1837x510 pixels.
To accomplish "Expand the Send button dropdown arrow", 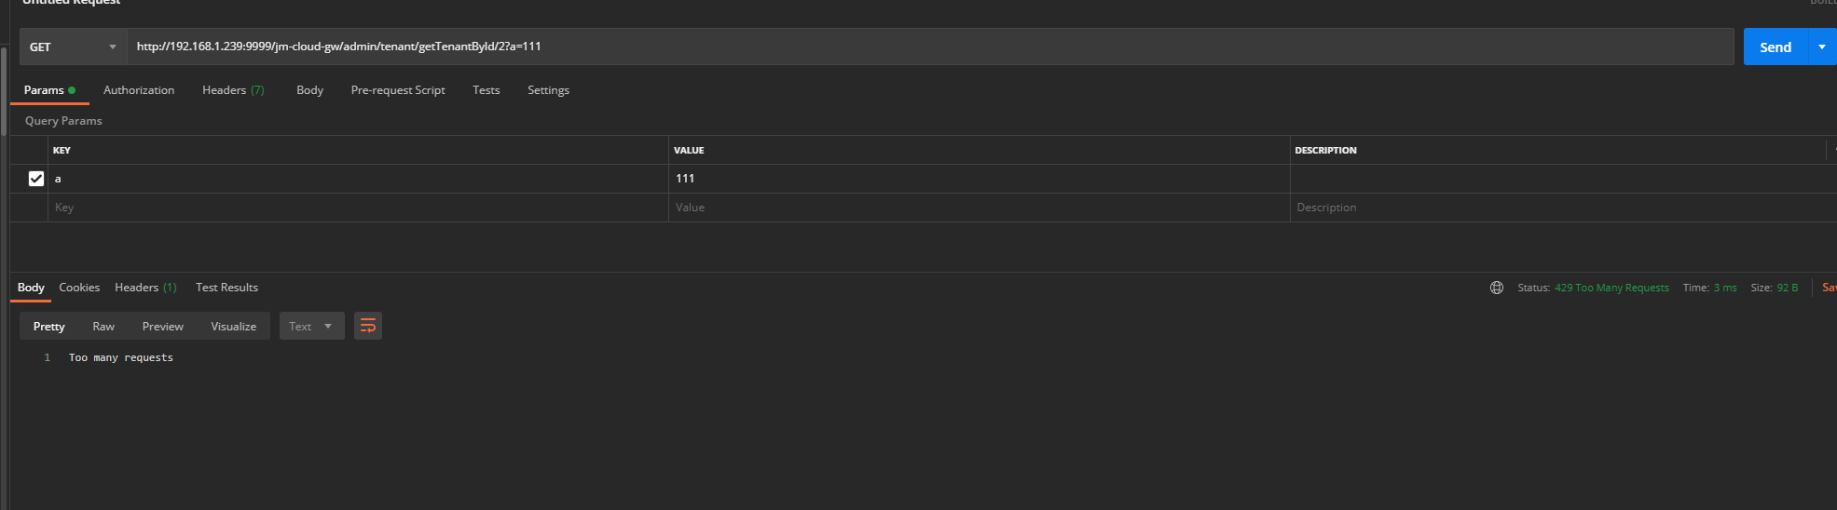I will pos(1822,47).
